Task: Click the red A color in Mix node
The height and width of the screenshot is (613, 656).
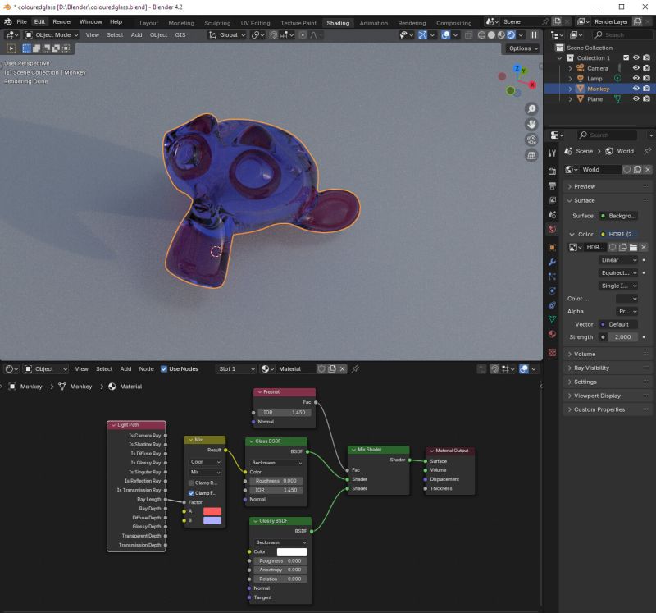Action: [x=212, y=511]
